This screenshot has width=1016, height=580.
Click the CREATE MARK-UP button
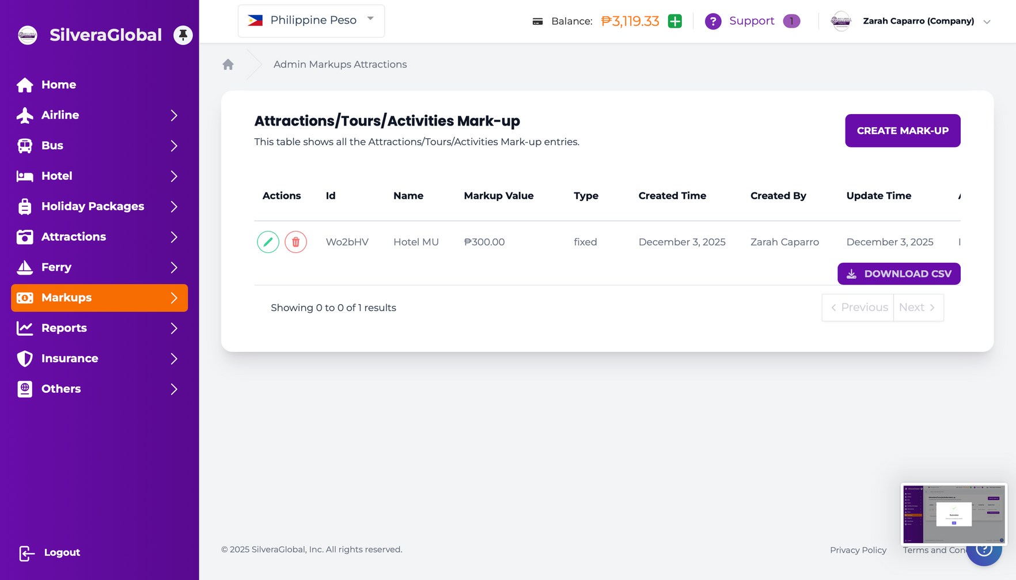[x=902, y=131]
